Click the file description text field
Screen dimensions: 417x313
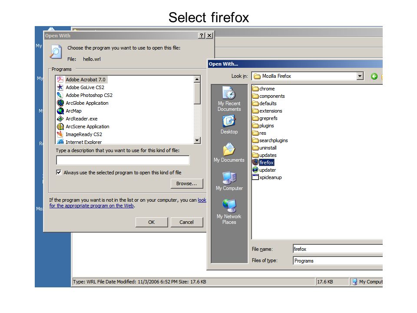[123, 160]
